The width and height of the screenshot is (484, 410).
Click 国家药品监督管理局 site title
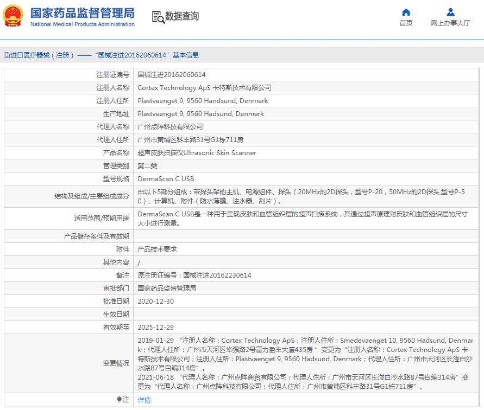tap(83, 13)
